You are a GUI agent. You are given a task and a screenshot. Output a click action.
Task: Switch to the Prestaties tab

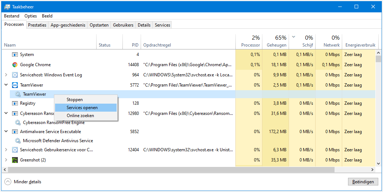(37, 25)
